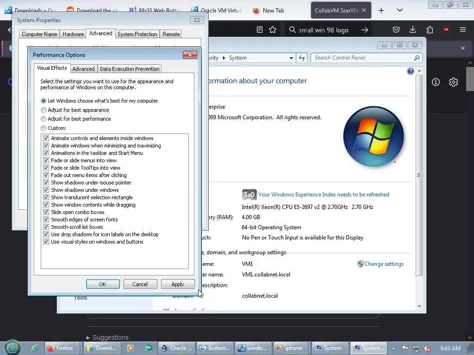Uncheck Animate controls and elements inside windows
Screen dimensions: 474x355
[x=46, y=138]
